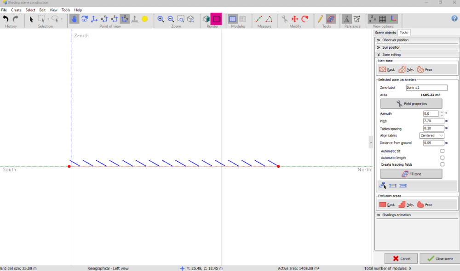Click the Undo arrow in History
Viewport: 460px width, 271px height.
tap(6, 19)
